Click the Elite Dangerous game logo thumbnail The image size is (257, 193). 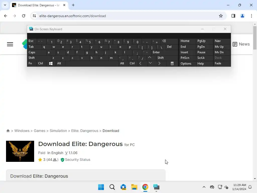[x=20, y=151]
